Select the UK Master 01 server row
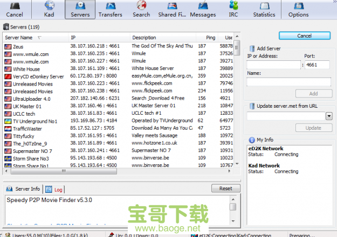The height and width of the screenshot is (237, 337). click(x=119, y=106)
